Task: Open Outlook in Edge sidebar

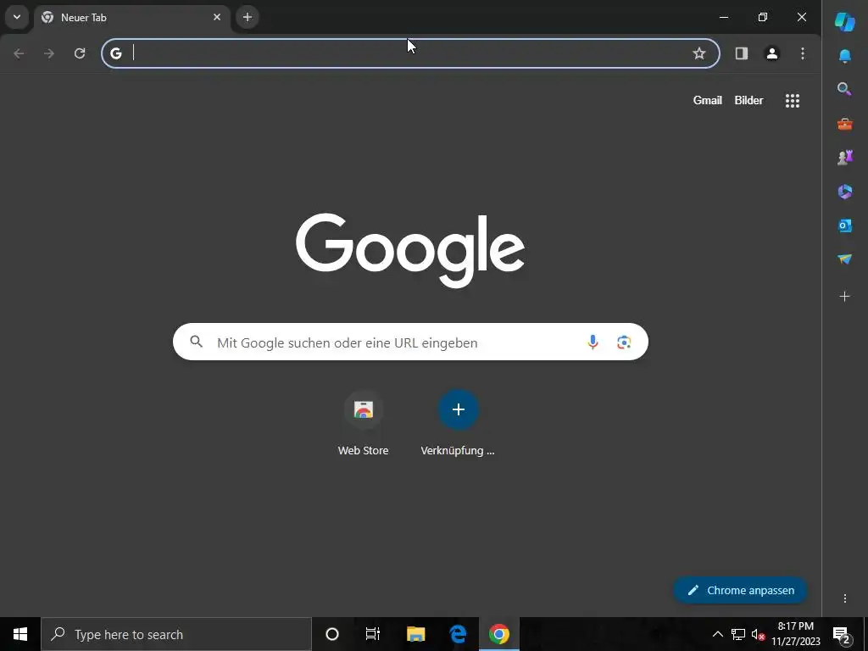Action: point(845,225)
